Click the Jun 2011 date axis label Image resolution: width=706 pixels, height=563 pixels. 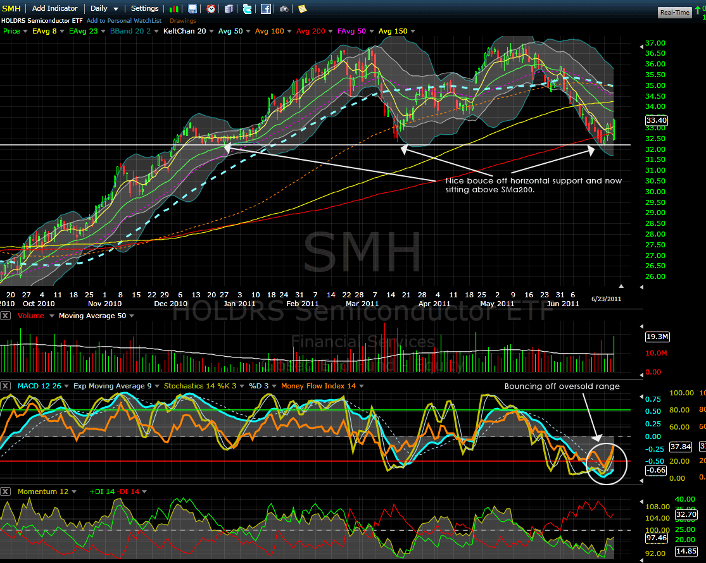click(x=563, y=304)
